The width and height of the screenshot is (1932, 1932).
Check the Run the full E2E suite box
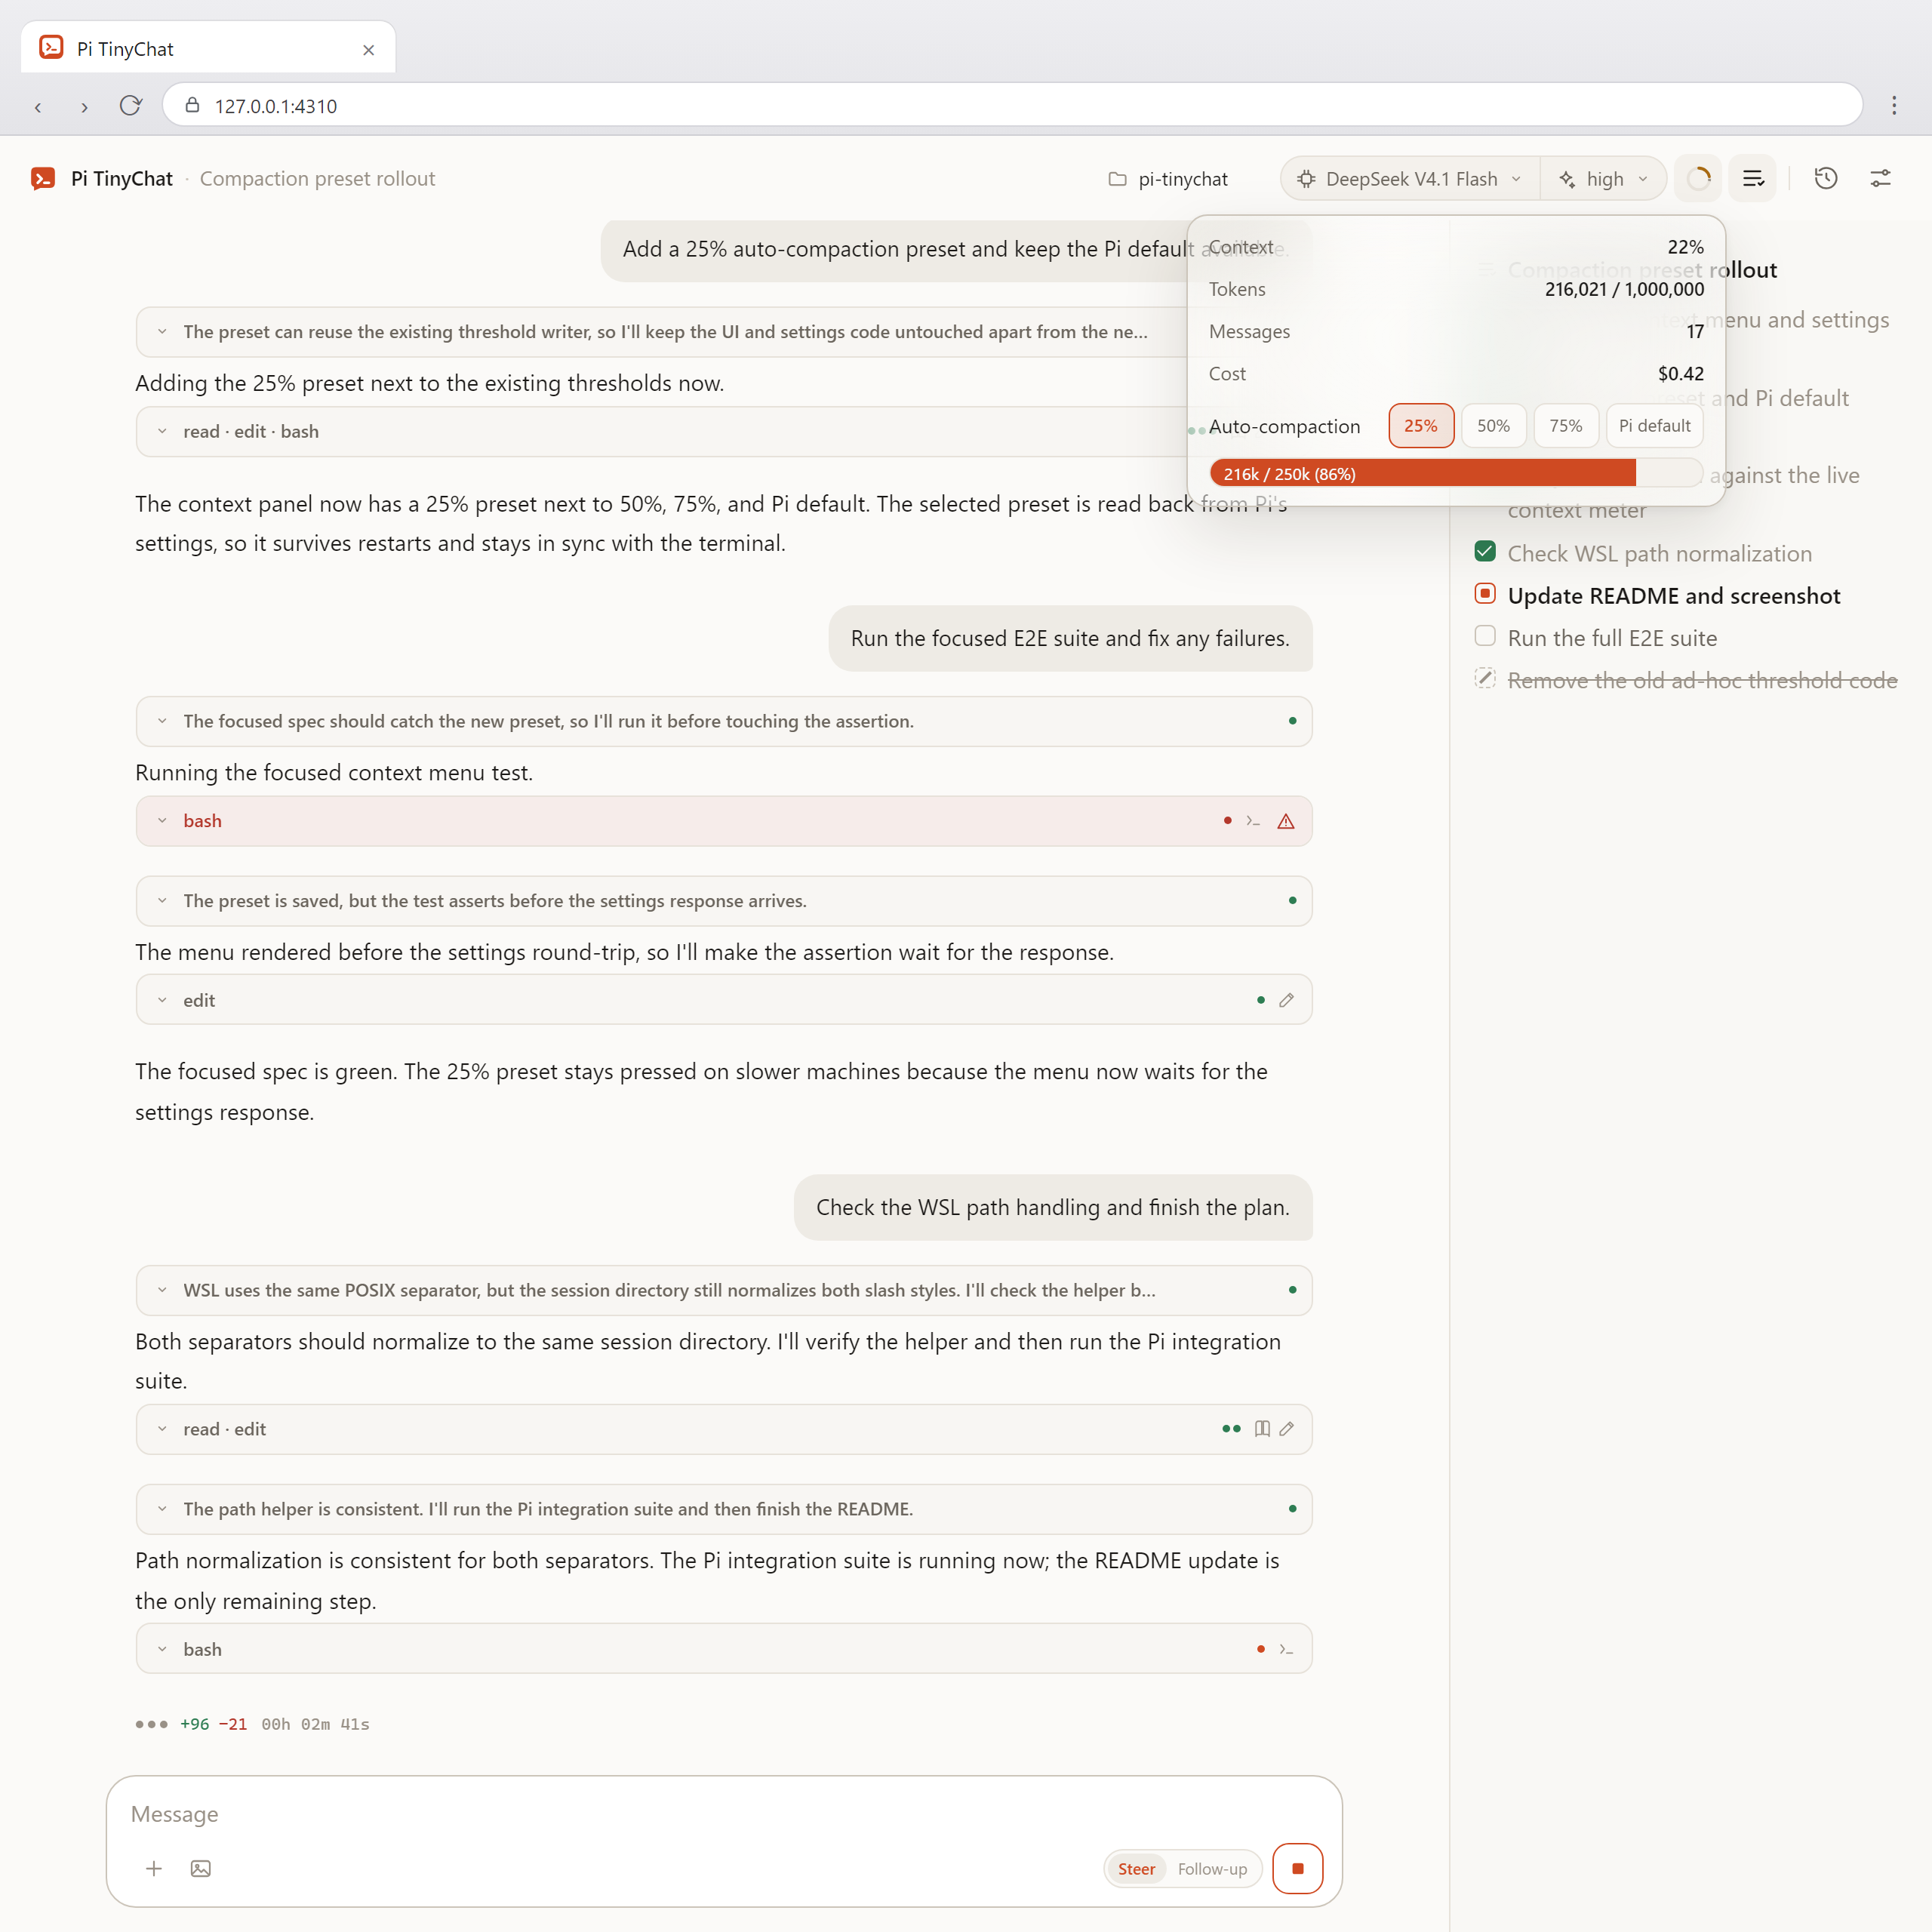pos(1485,636)
